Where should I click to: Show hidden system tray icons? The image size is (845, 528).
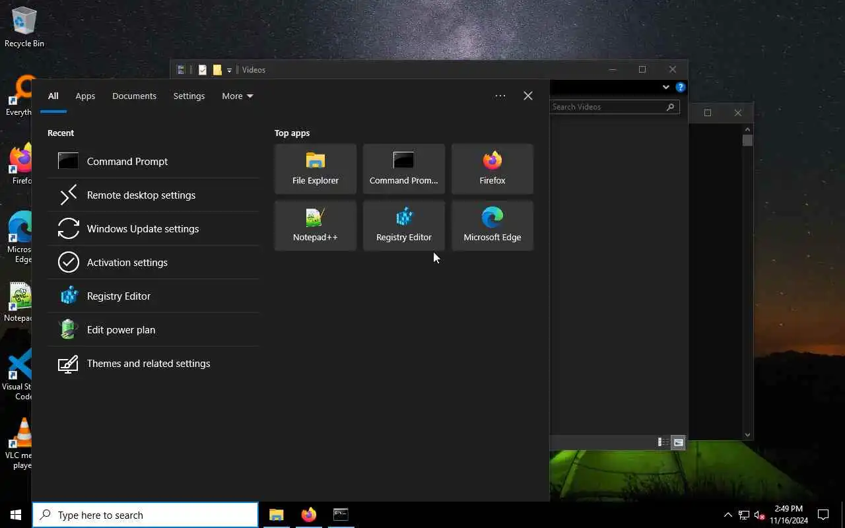click(728, 515)
